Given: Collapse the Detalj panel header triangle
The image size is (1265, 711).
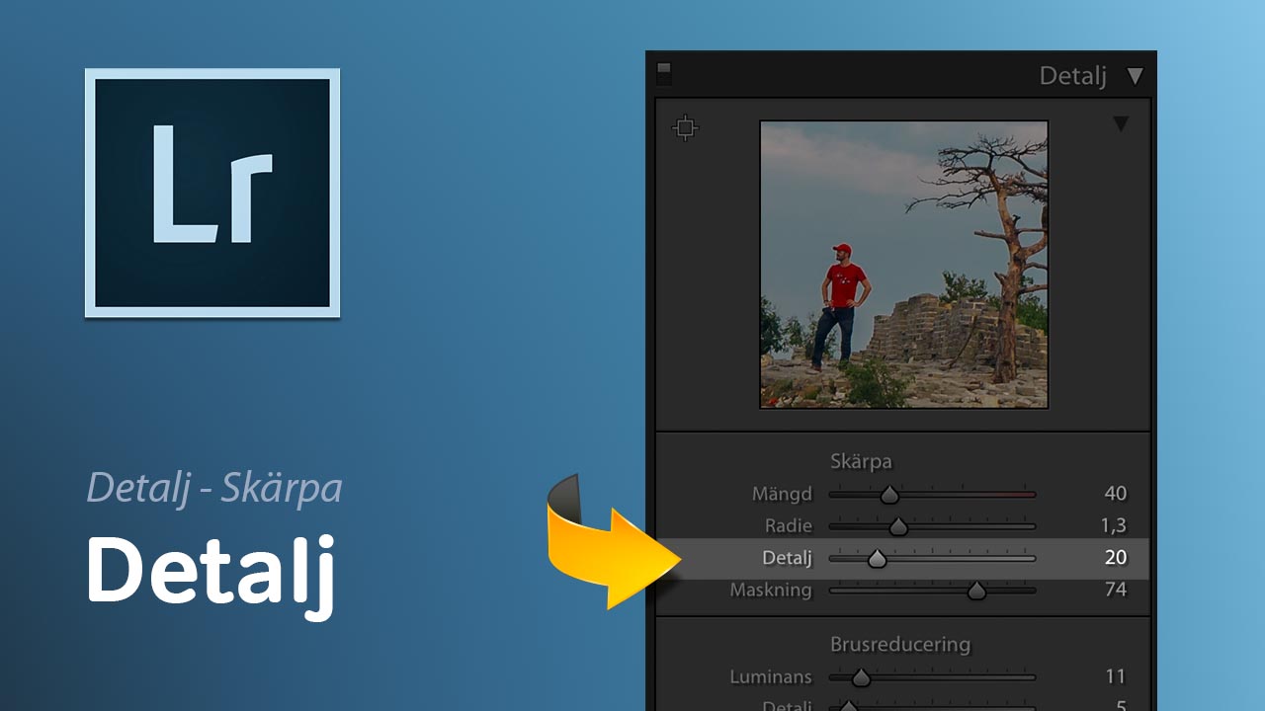Looking at the screenshot, I should click(1135, 76).
